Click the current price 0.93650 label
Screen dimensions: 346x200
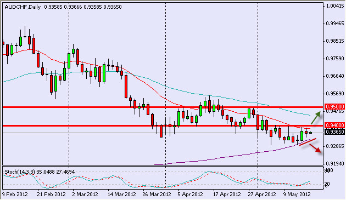(x=335, y=132)
